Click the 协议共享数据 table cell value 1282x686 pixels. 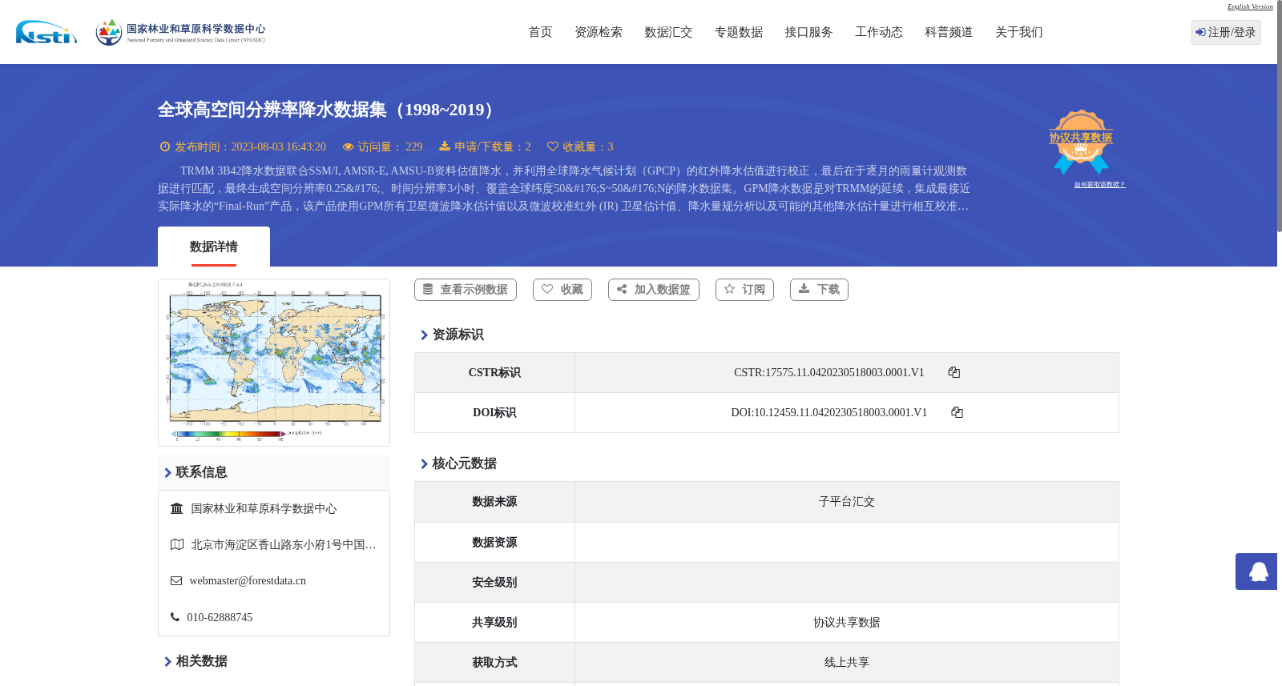(x=847, y=623)
